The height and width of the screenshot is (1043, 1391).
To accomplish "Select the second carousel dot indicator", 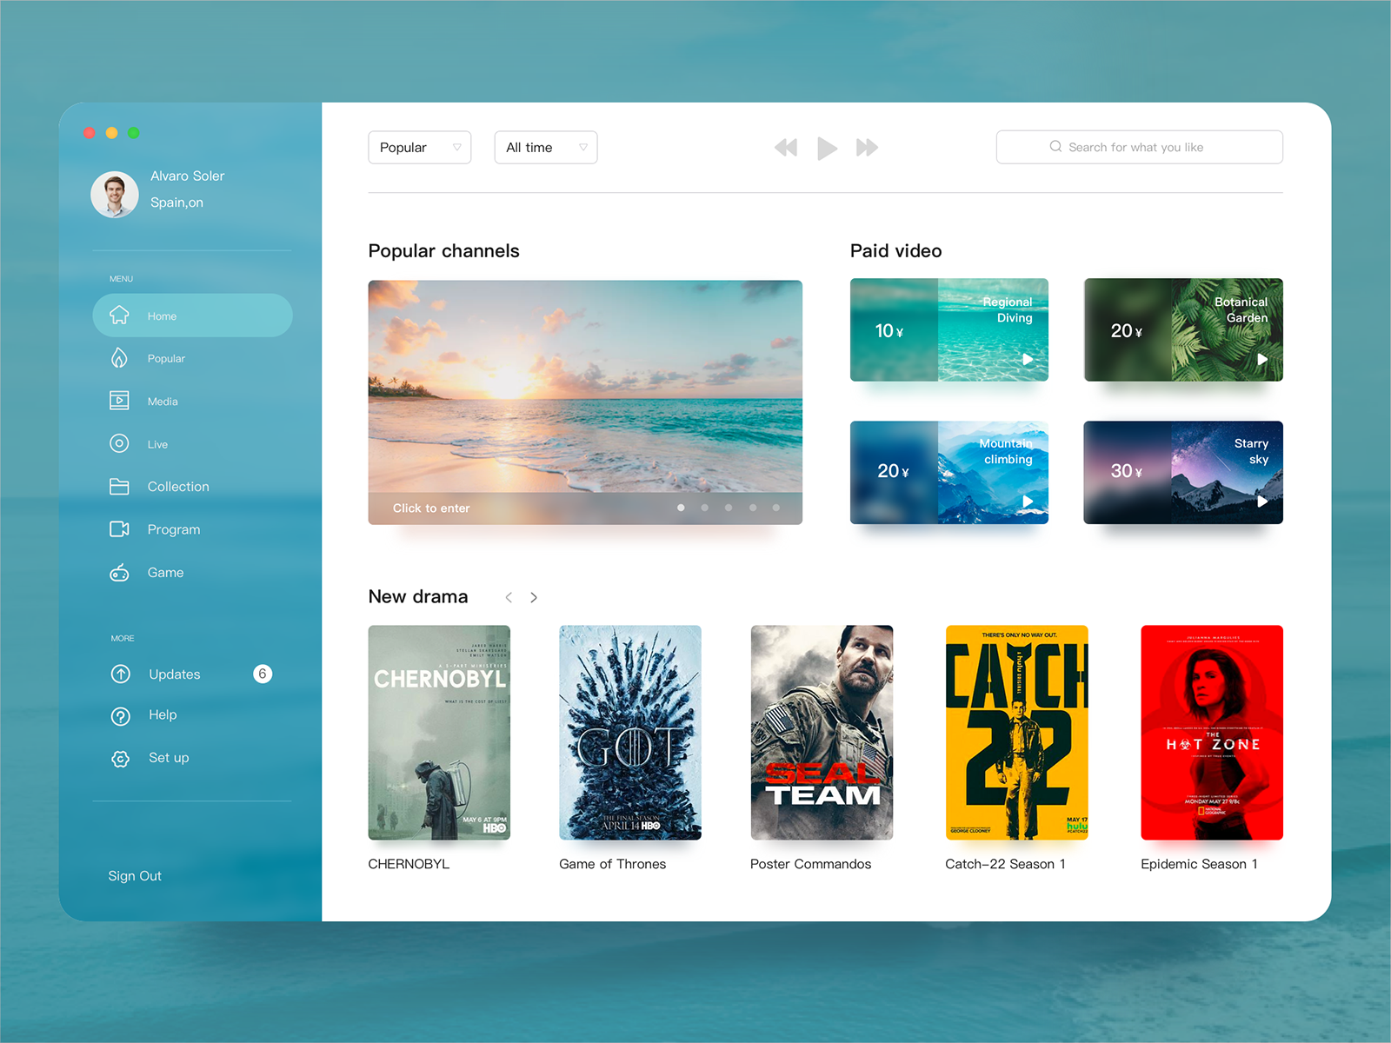I will 704,508.
